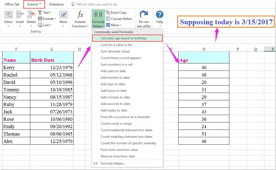The height and width of the screenshot is (170, 276).
Task: Click the Tell me lightbulb icon
Action: (x=73, y=4)
